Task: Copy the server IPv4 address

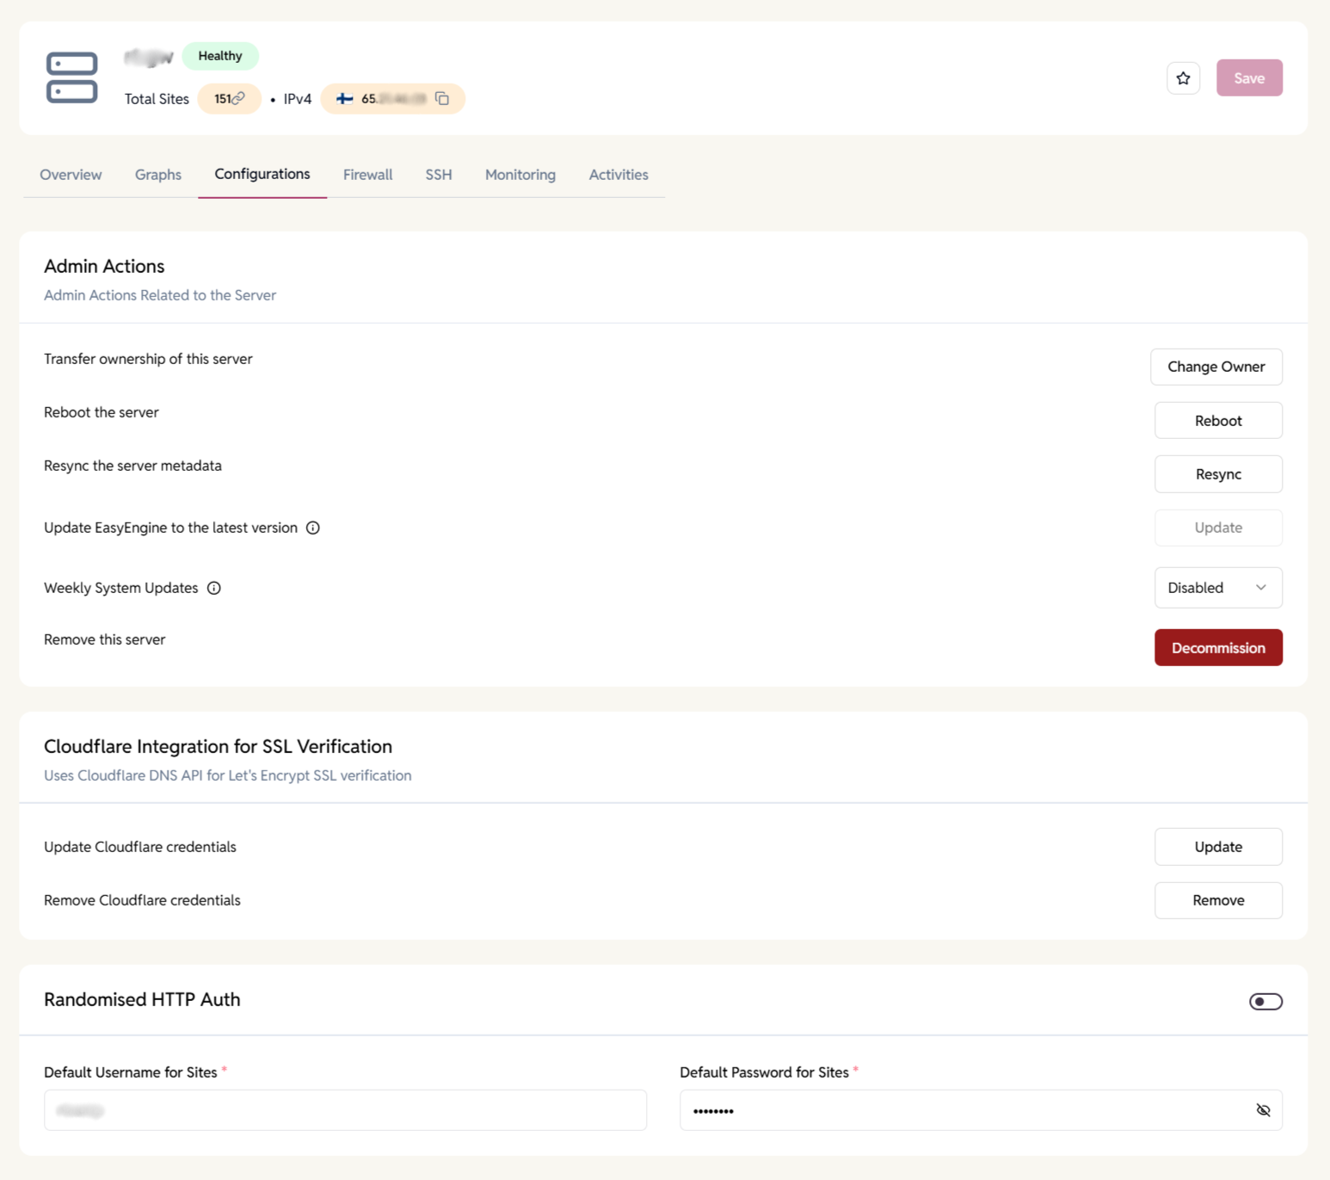Action: coord(441,98)
